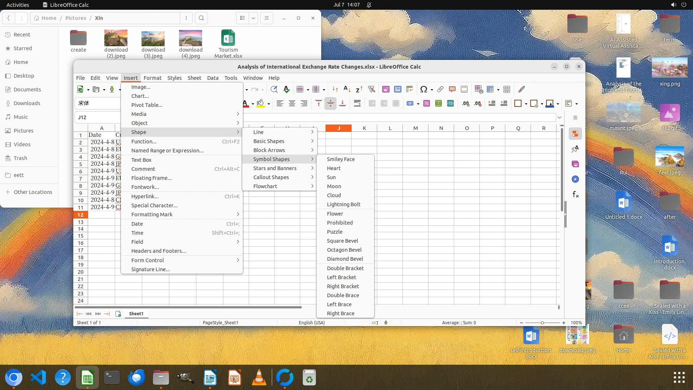Open Other Locations in Files sidebar
Viewport: 693px width, 390px height.
click(x=33, y=192)
